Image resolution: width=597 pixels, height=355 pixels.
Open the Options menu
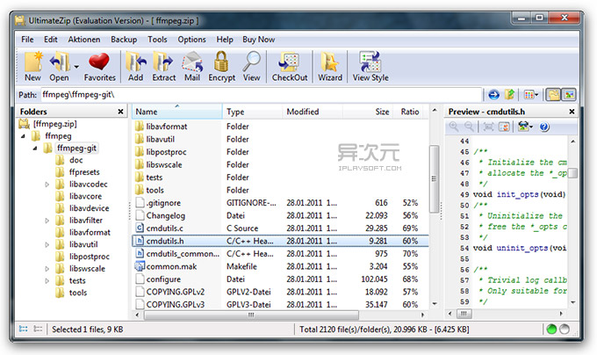coord(191,40)
